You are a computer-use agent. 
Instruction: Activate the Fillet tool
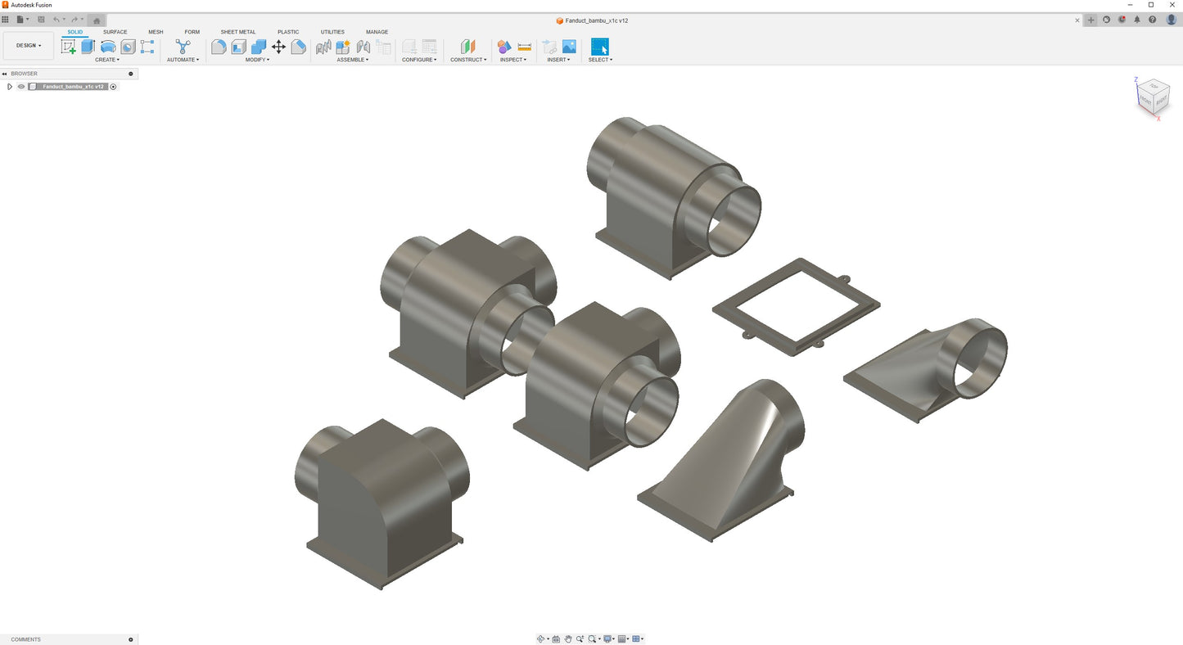219,47
